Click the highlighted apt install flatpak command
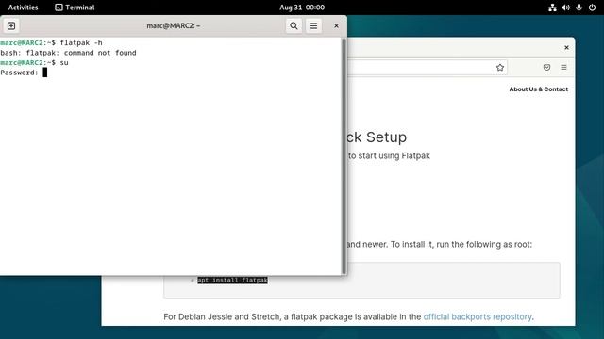This screenshot has height=339, width=604. [232, 281]
